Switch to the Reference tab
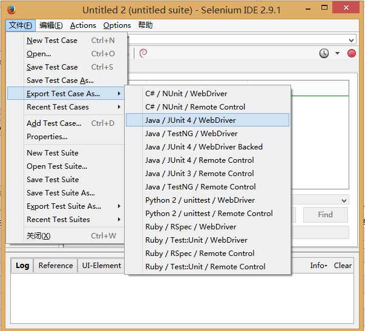Viewport: 365px width, 331px height. click(x=56, y=266)
